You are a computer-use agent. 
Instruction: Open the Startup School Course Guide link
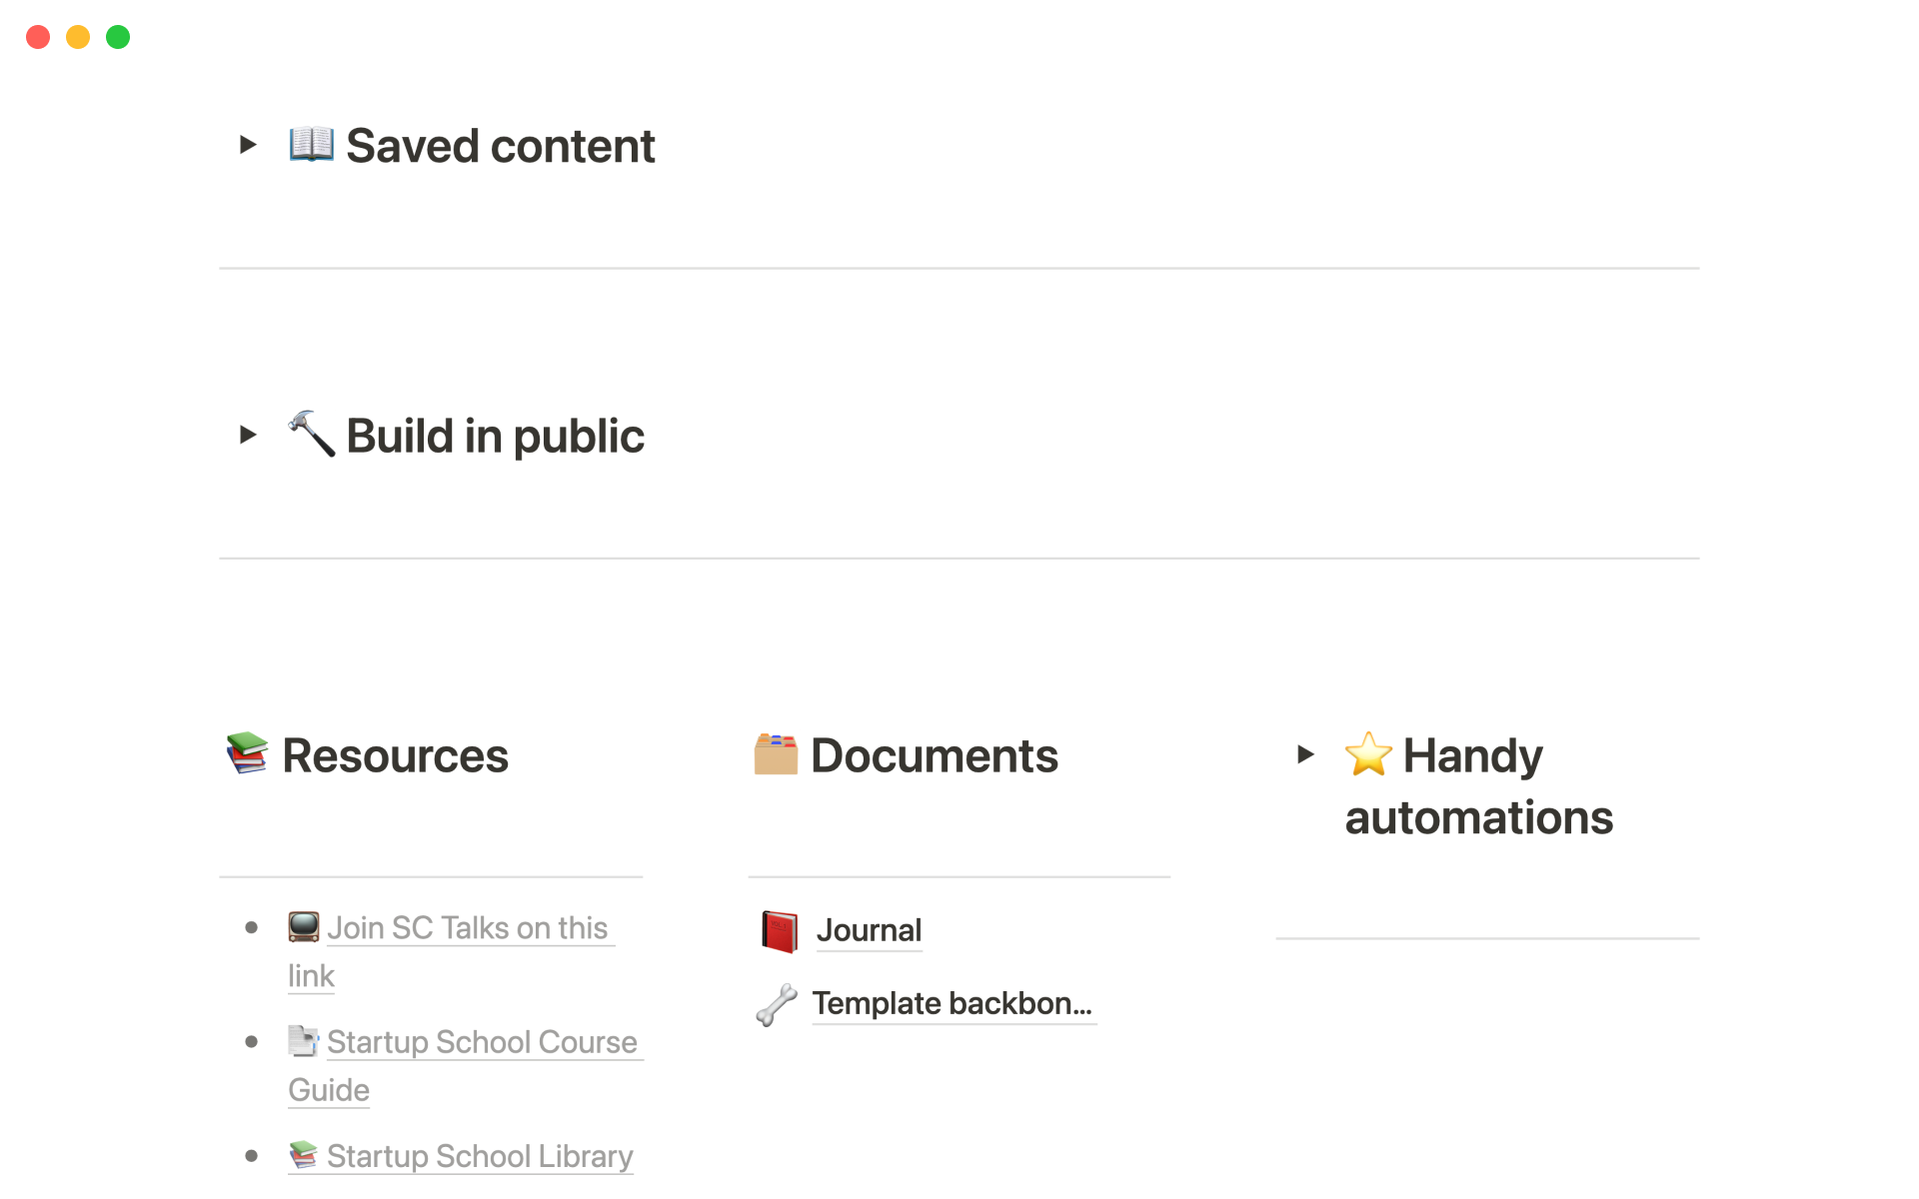(482, 1042)
